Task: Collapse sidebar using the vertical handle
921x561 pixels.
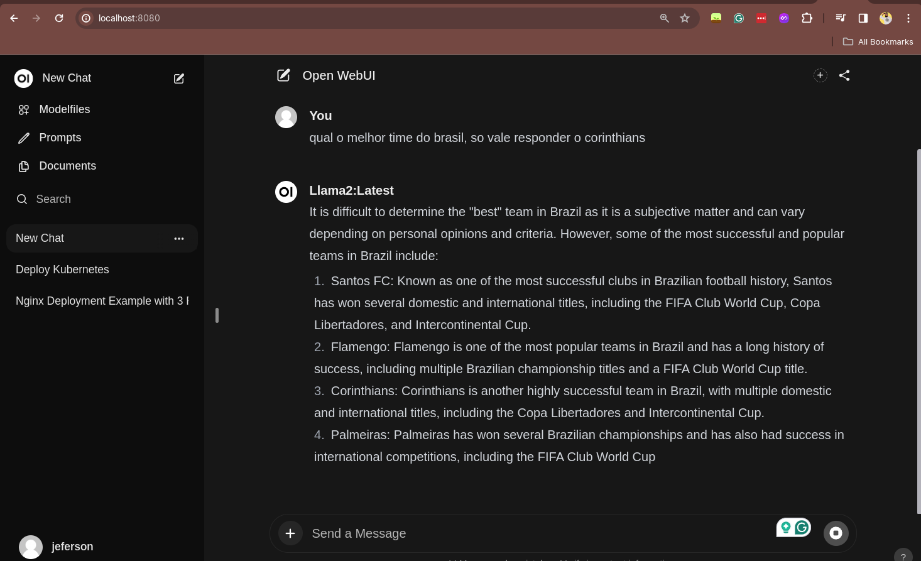Action: (217, 315)
